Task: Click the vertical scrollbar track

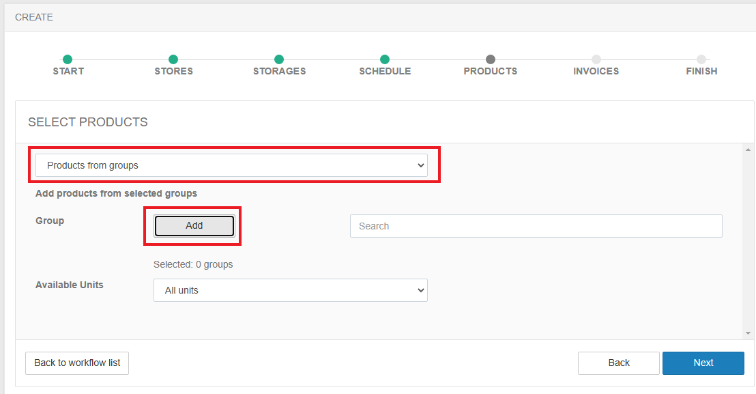Action: tap(748, 239)
